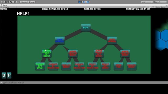Open the Layout dropdown
Image resolution: width=168 pixels, height=94 pixels.
point(160,2)
